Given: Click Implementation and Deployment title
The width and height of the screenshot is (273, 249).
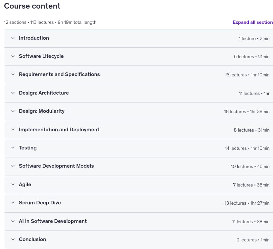Looking at the screenshot, I should 59,129.
